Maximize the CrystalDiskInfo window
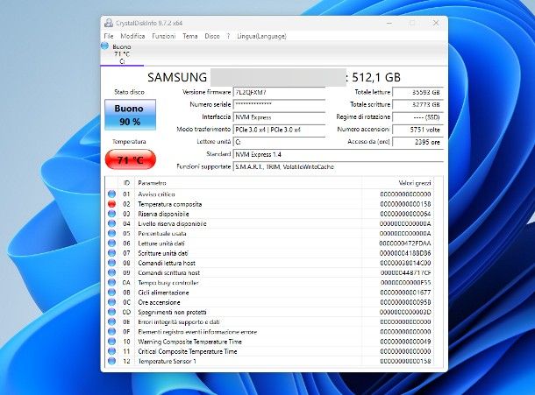Viewport: 535px width, 395px height. pyautogui.click(x=412, y=23)
